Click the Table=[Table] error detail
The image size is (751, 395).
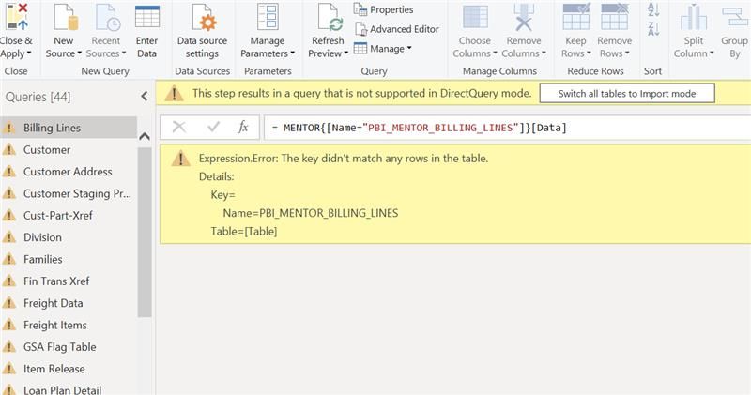[x=244, y=232]
